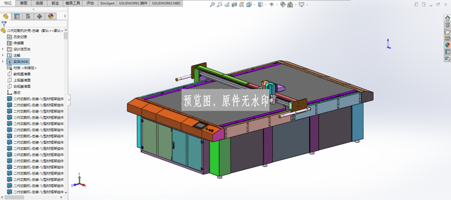The width and height of the screenshot is (451, 200).
Task: Click the feature tree scroll-down arrow
Action: [x=65, y=192]
